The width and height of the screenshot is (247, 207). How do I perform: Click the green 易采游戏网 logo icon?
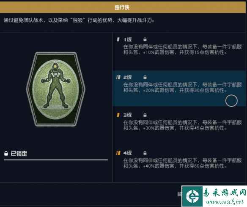pyautogui.click(x=192, y=196)
